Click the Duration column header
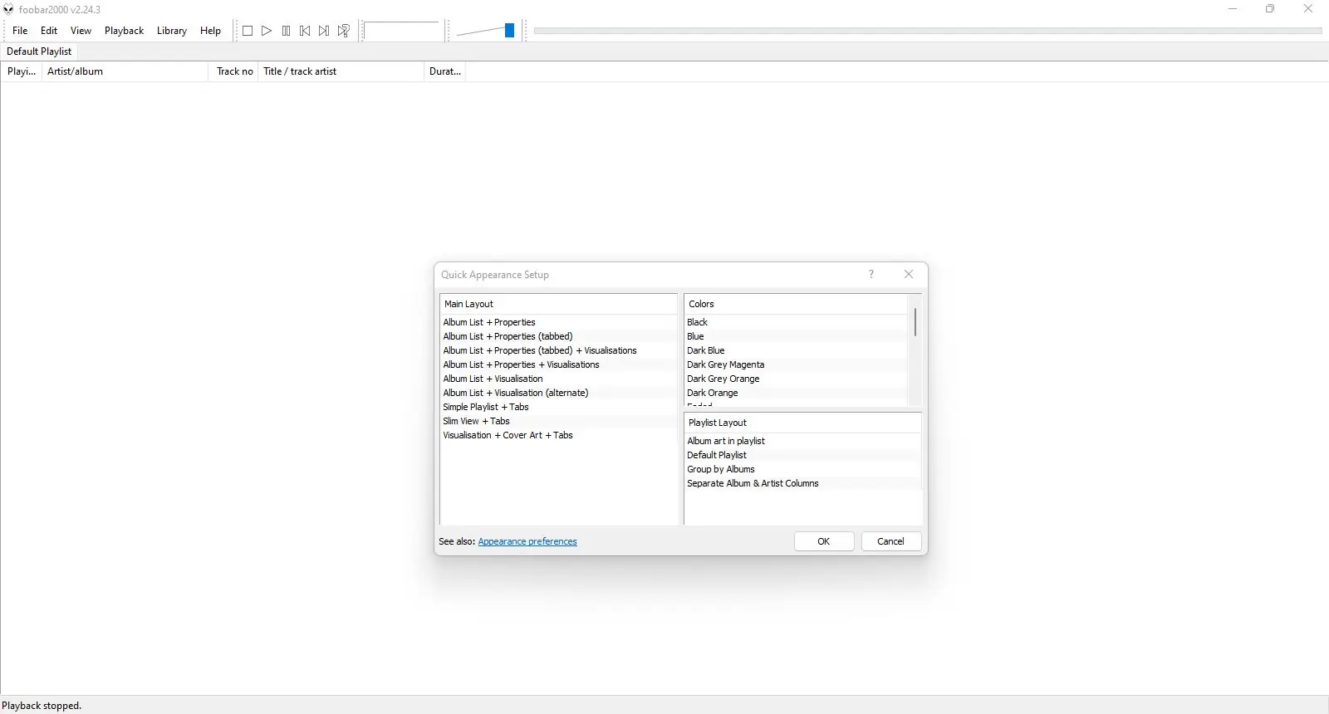The width and height of the screenshot is (1329, 714). [x=445, y=71]
